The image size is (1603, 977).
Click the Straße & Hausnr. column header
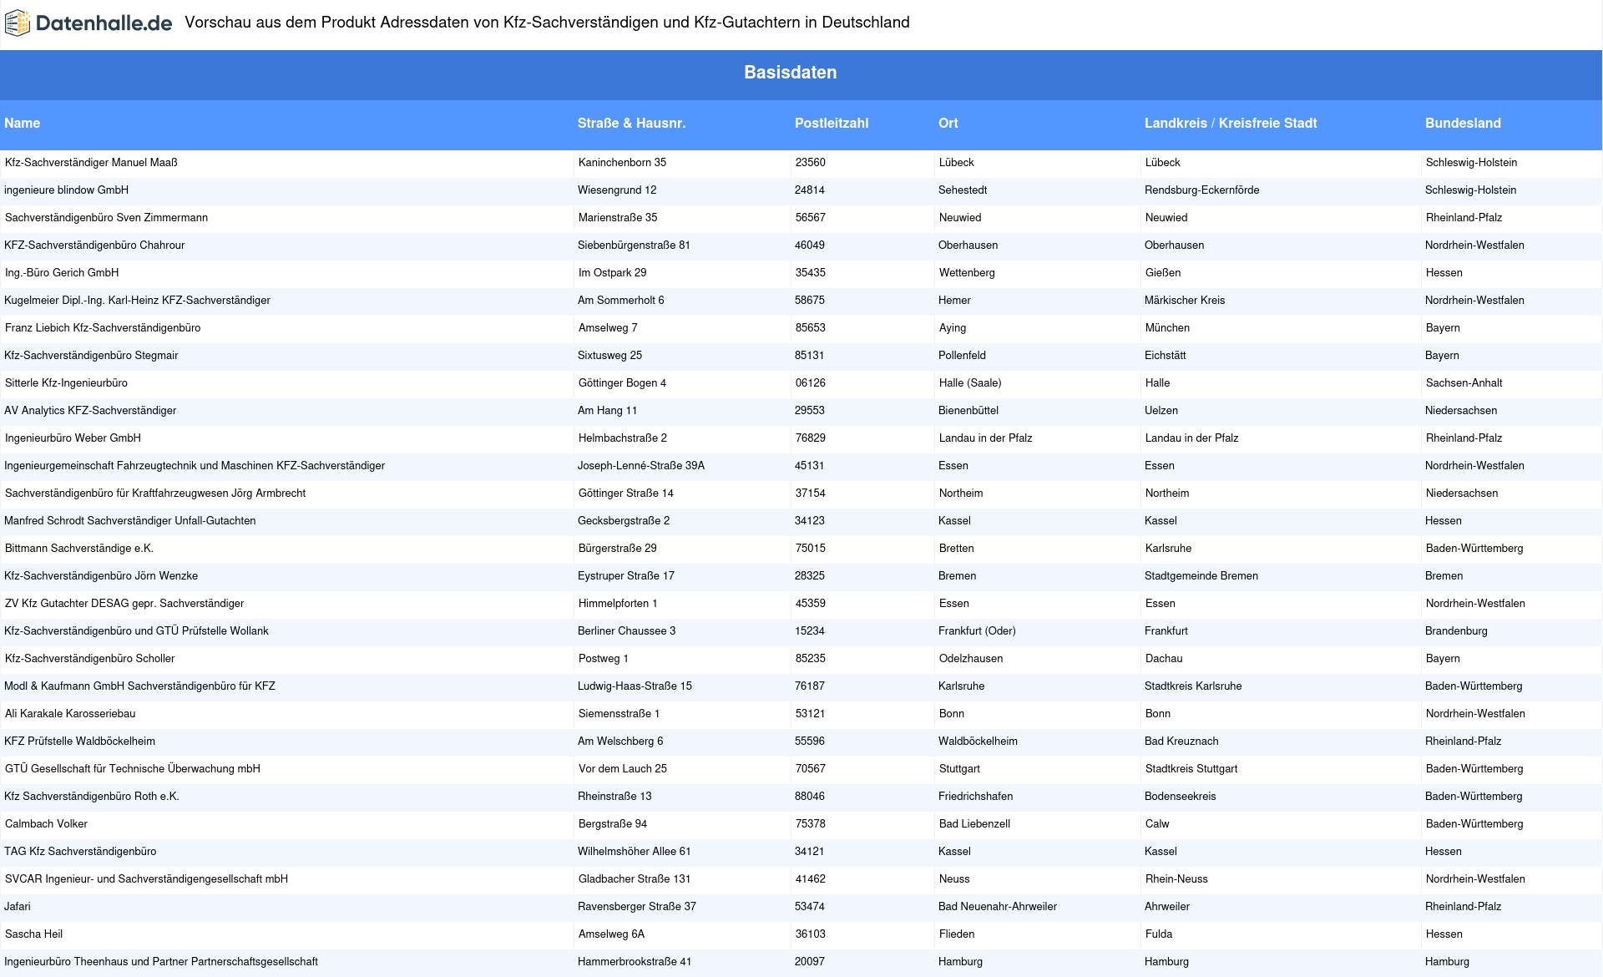tap(632, 123)
